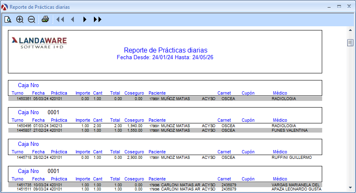Viewport: 356px width, 193px height.
Task: Select turno number 1450496
Action: point(24,126)
